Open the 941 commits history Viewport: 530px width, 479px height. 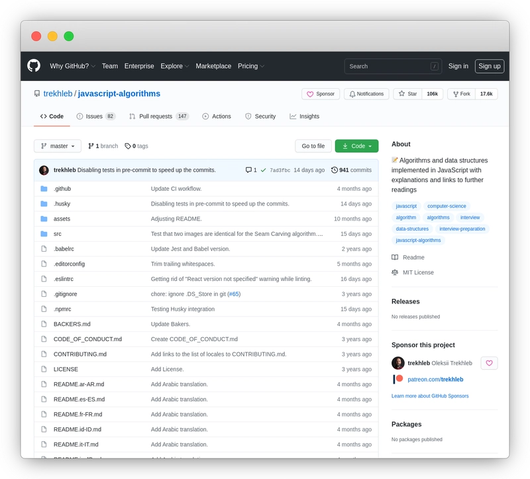(x=351, y=170)
